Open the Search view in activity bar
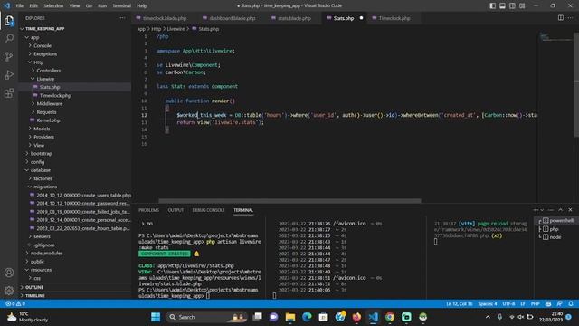 (9, 38)
